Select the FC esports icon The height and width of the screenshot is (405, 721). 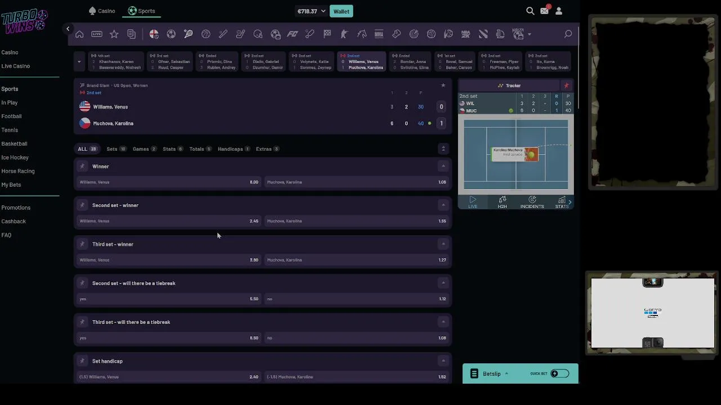coord(292,34)
